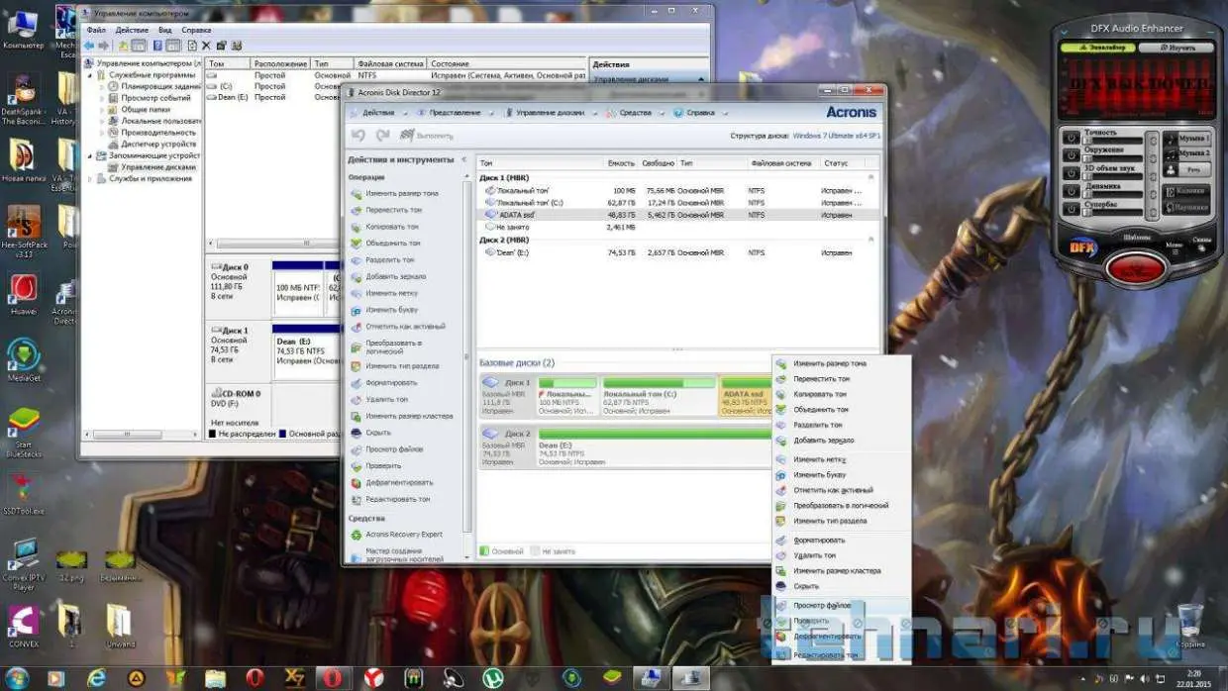Click Дефрагментировать icon in left operations sidebar
1228x691 pixels.
(357, 482)
